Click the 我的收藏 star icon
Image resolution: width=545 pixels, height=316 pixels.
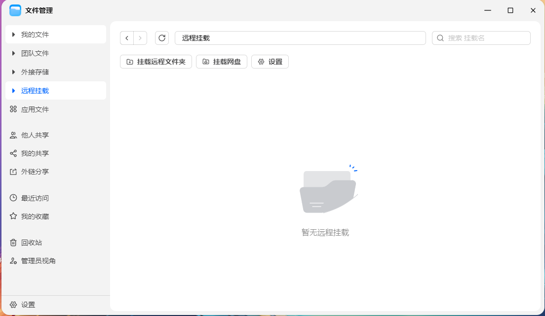click(x=13, y=216)
